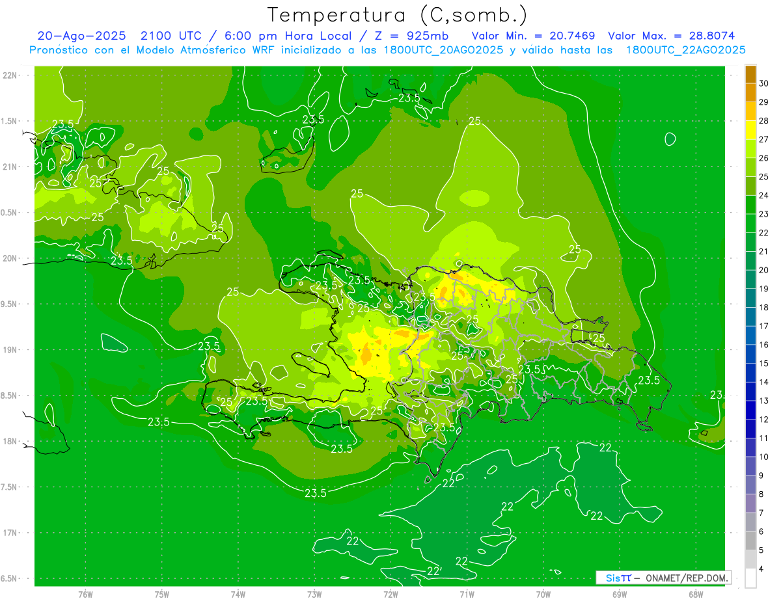
Task: Click the colorbar scale label 18
Action: pyautogui.click(x=764, y=308)
